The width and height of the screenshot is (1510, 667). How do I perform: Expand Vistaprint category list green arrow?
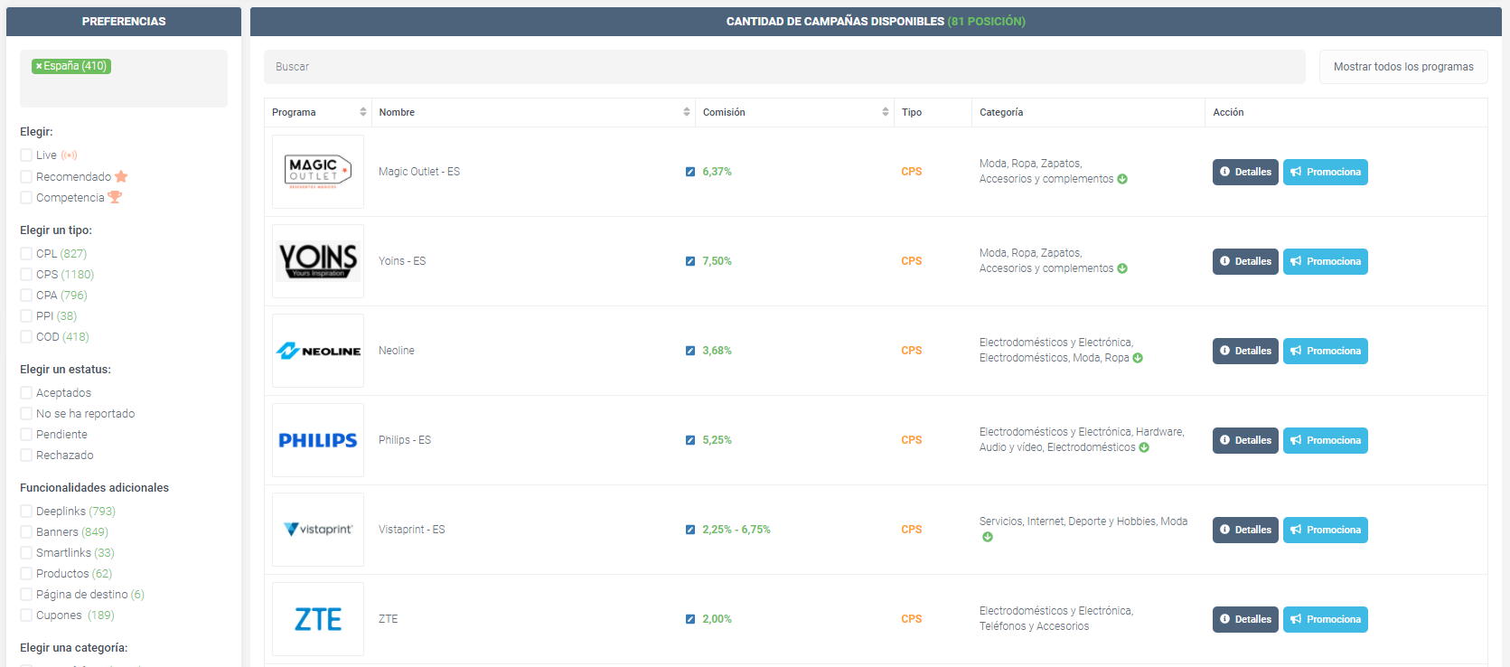[988, 537]
